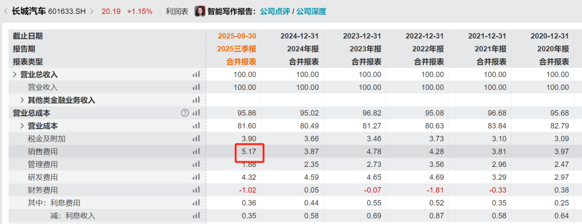Viewport: 582px width, 224px height.
Task: Go back using the left arrow before 长城汽车
Action: [5, 11]
